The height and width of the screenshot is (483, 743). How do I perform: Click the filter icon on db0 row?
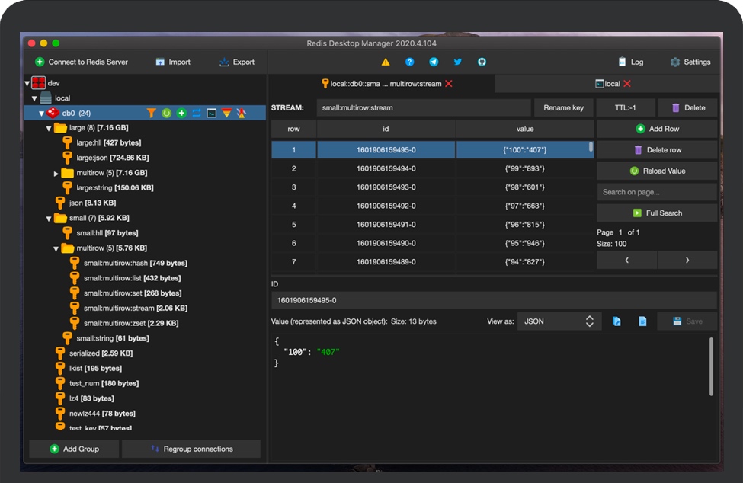click(152, 113)
